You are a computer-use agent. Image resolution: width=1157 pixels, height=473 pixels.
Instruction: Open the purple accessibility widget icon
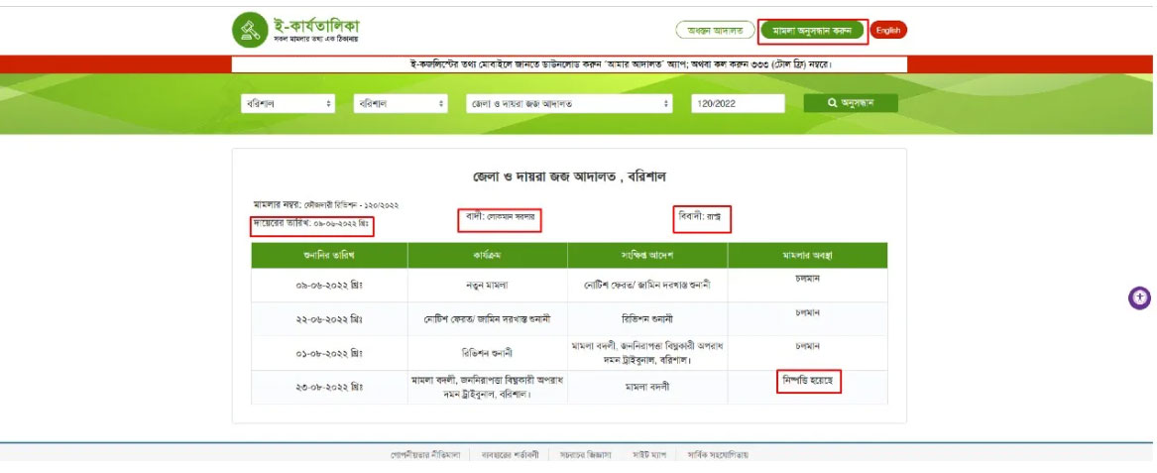[x=1140, y=298]
